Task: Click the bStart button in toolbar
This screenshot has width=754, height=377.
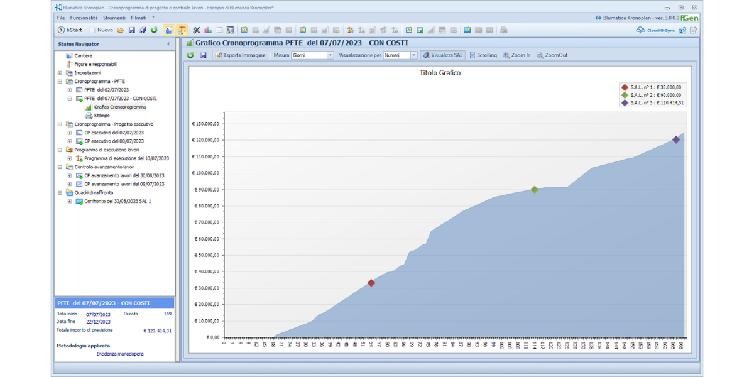Action: pos(70,30)
